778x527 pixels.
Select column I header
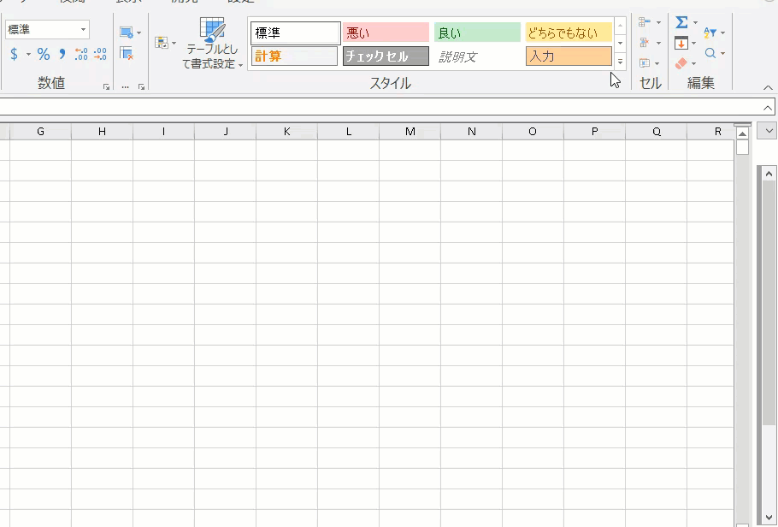pos(164,132)
